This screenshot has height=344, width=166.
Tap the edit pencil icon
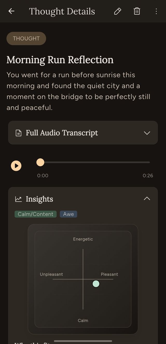tap(117, 11)
